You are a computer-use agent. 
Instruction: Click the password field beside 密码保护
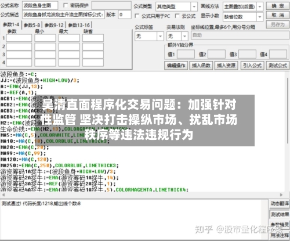[111, 6]
